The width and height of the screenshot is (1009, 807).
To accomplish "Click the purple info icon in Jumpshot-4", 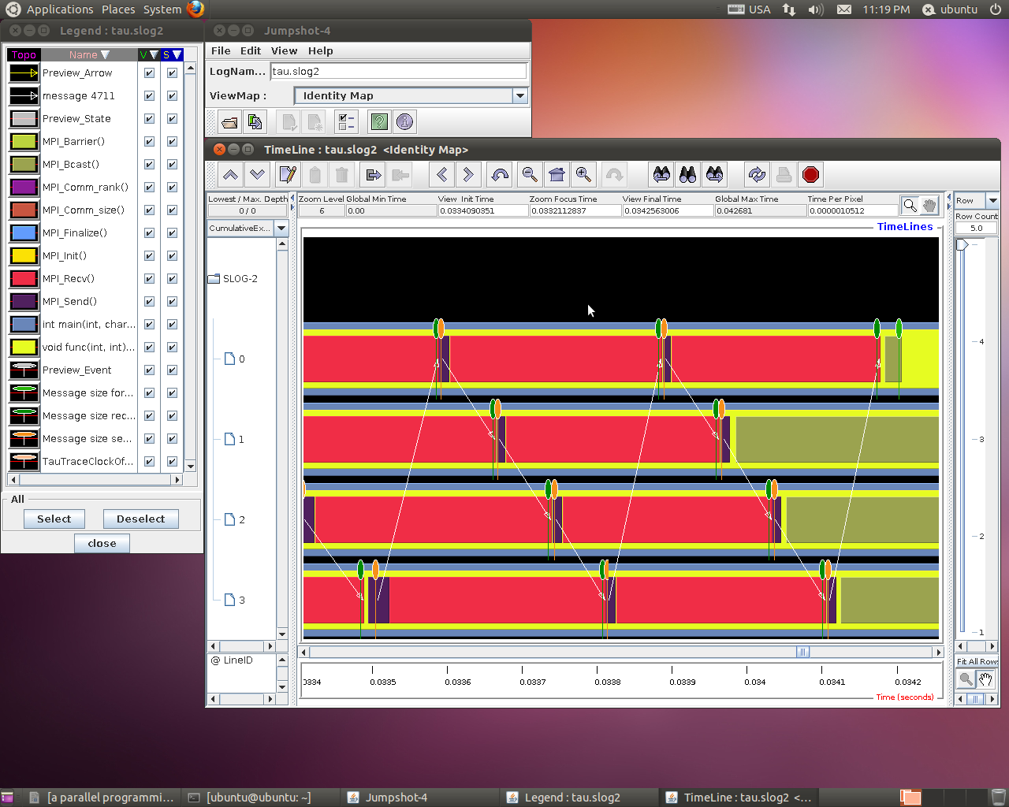I will (404, 122).
